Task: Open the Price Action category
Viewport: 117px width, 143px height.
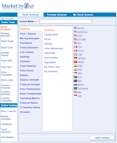Action: 27,71
